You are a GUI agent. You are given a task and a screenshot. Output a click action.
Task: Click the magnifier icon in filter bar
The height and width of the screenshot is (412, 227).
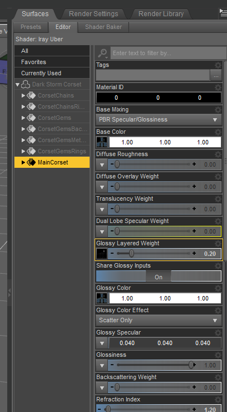[x=102, y=53]
